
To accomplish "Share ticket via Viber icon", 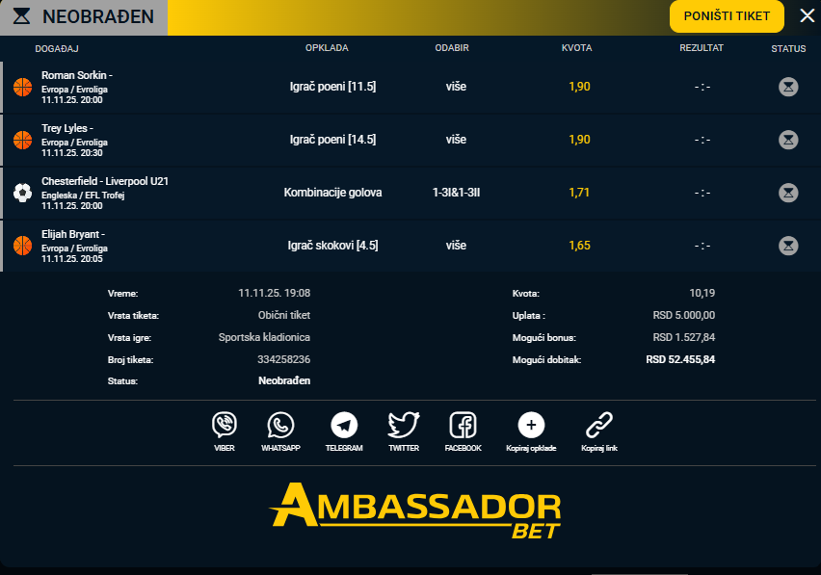I will [225, 425].
